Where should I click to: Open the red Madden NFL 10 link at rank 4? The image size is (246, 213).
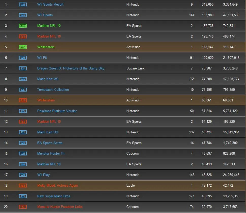[49, 36]
